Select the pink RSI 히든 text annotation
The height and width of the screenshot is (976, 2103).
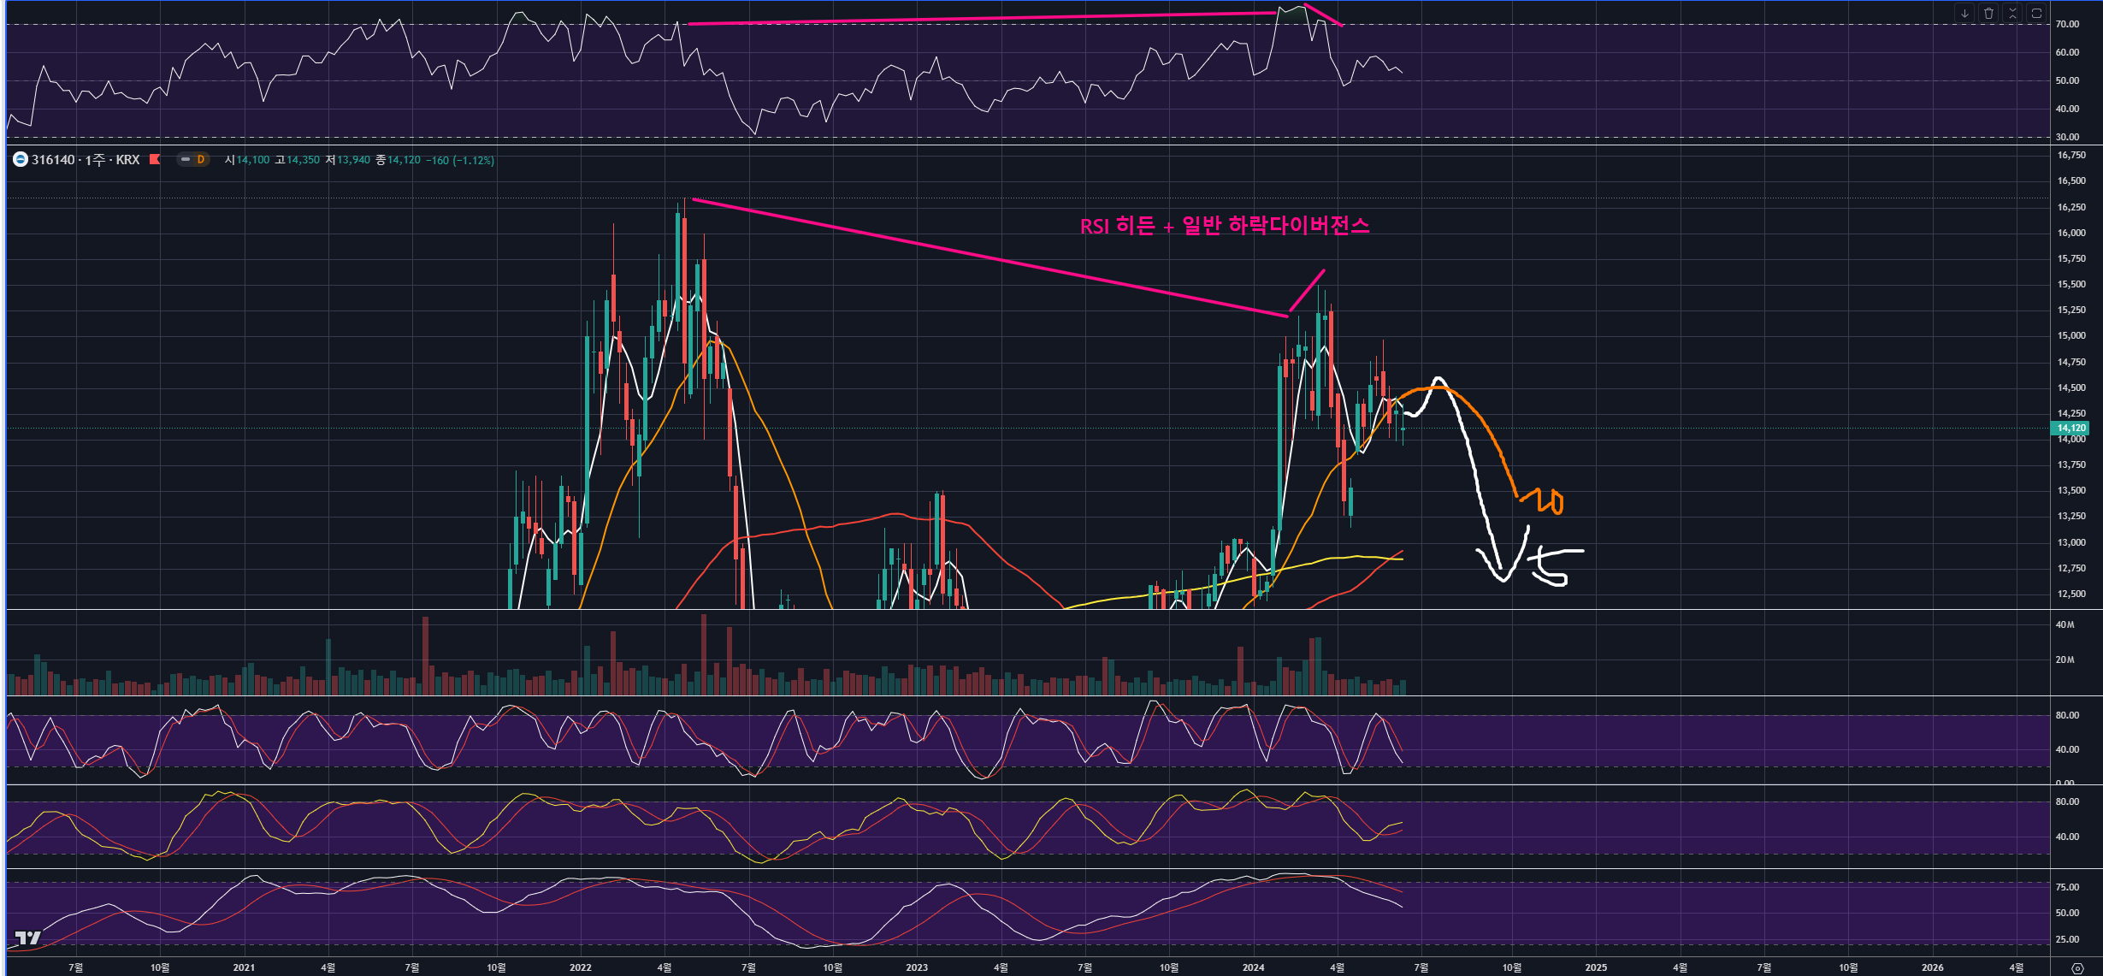point(1224,226)
